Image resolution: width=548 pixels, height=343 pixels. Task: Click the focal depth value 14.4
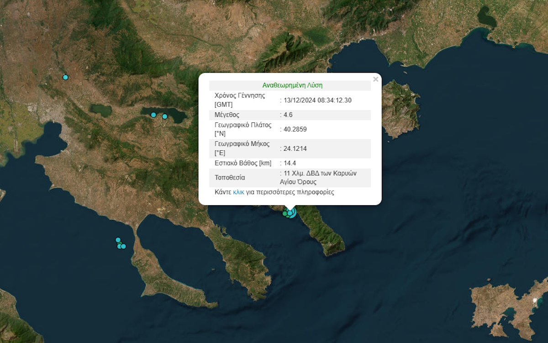pyautogui.click(x=289, y=163)
